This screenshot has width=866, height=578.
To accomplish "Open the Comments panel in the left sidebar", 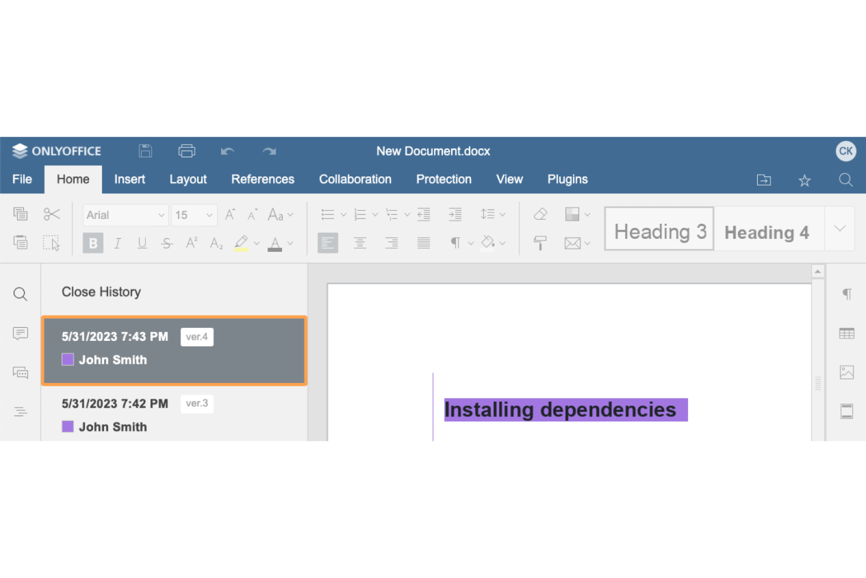I will pyautogui.click(x=20, y=333).
